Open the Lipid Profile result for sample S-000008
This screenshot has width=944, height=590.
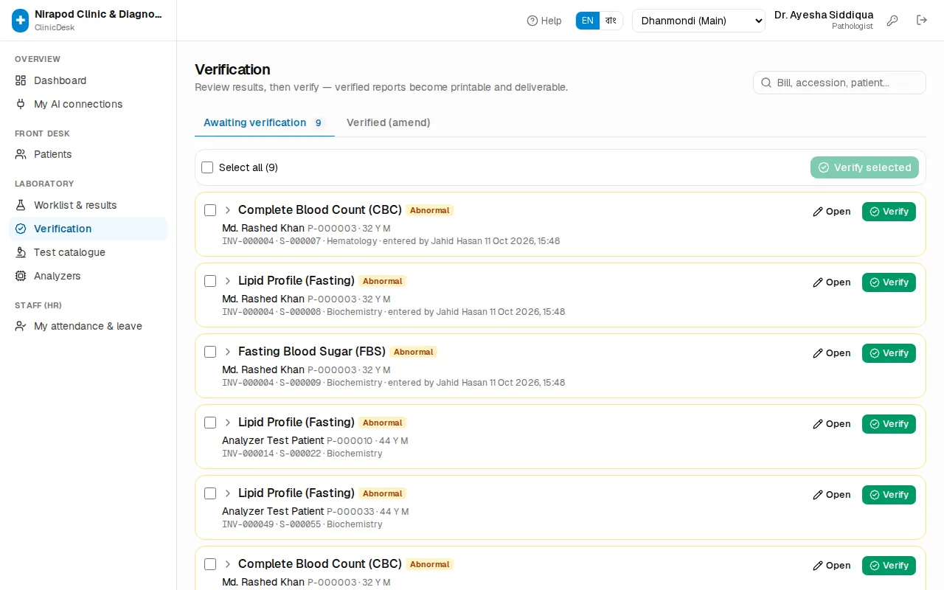coord(831,282)
